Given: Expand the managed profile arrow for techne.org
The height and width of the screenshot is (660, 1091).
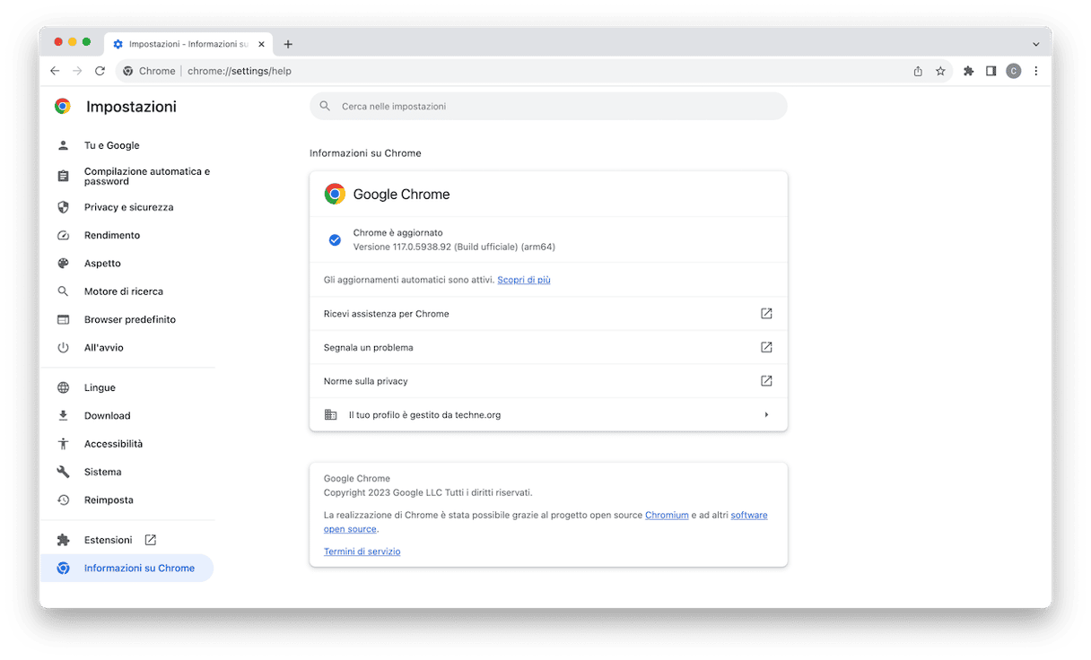Looking at the screenshot, I should tap(766, 414).
